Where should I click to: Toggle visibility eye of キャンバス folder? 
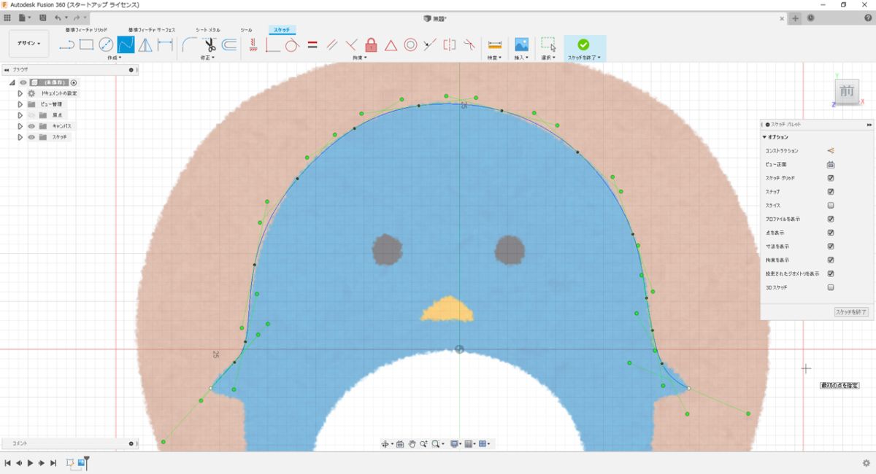[x=31, y=126]
